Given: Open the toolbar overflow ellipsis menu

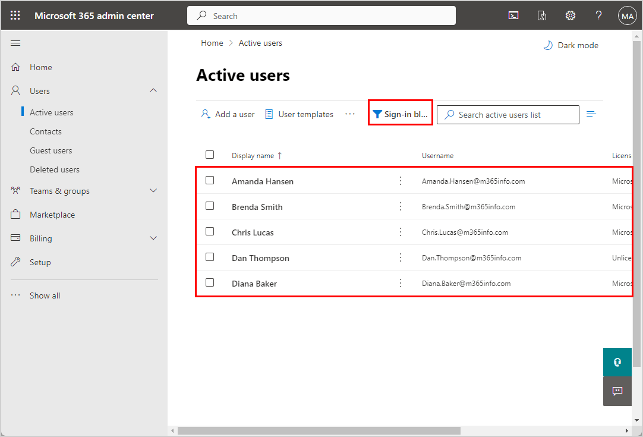Looking at the screenshot, I should click(x=350, y=114).
